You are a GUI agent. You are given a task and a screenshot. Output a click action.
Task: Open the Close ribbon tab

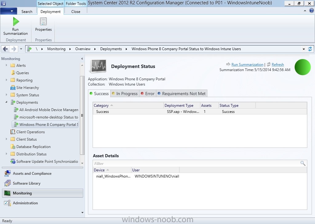(76, 11)
